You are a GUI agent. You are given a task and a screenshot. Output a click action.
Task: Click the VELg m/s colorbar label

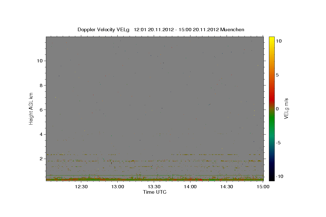[286, 108]
